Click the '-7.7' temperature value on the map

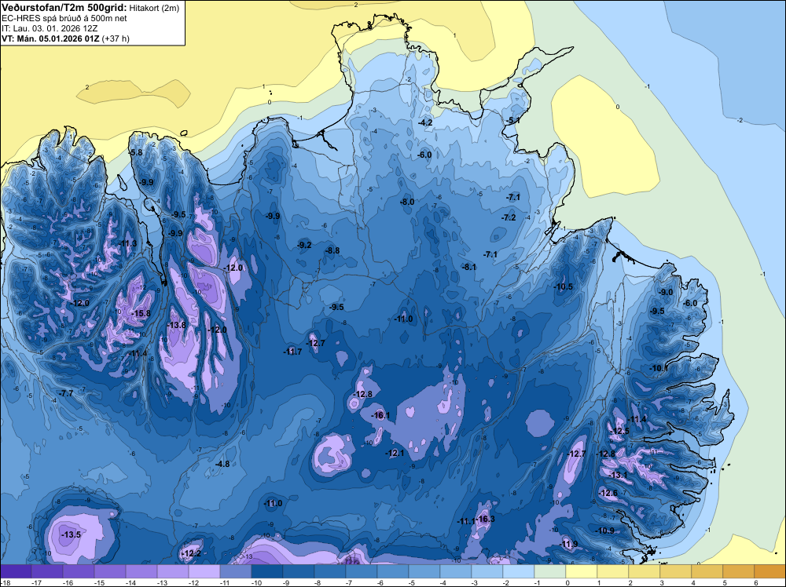[x=66, y=393]
